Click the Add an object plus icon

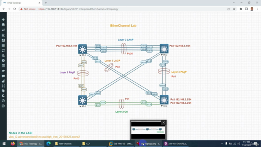tap(3, 20)
